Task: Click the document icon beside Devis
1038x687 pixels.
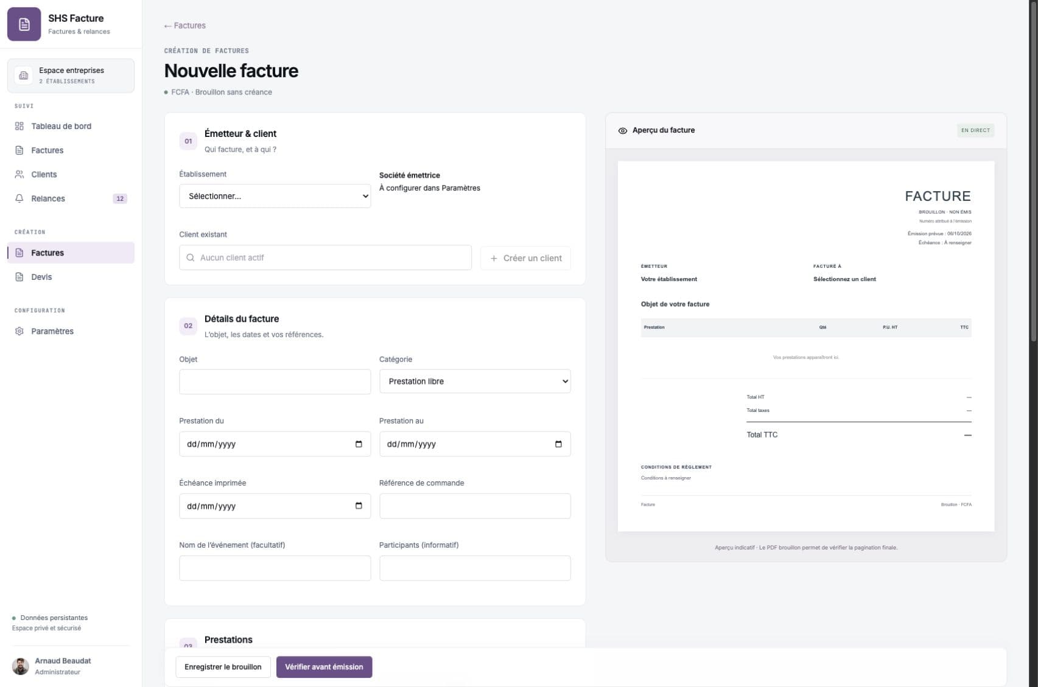Action: (x=19, y=277)
